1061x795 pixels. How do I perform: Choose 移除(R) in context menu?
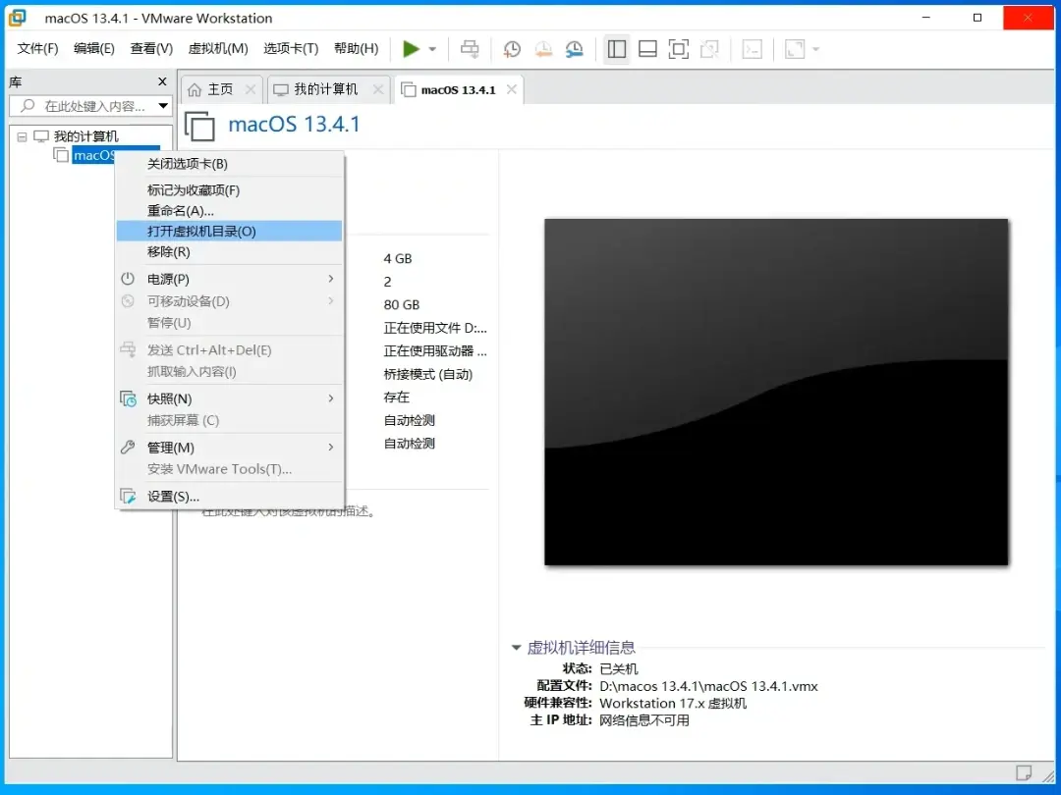click(x=229, y=252)
